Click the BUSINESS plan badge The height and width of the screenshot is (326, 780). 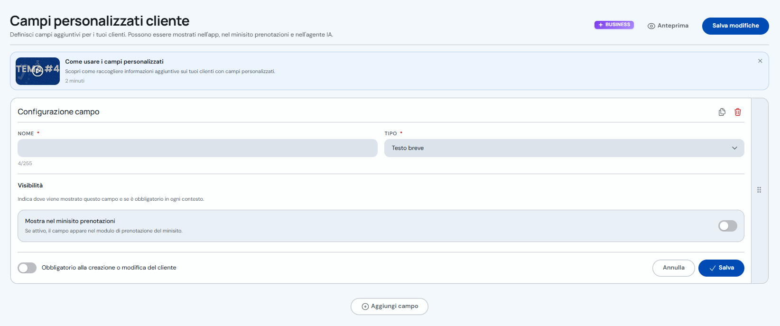pos(614,25)
